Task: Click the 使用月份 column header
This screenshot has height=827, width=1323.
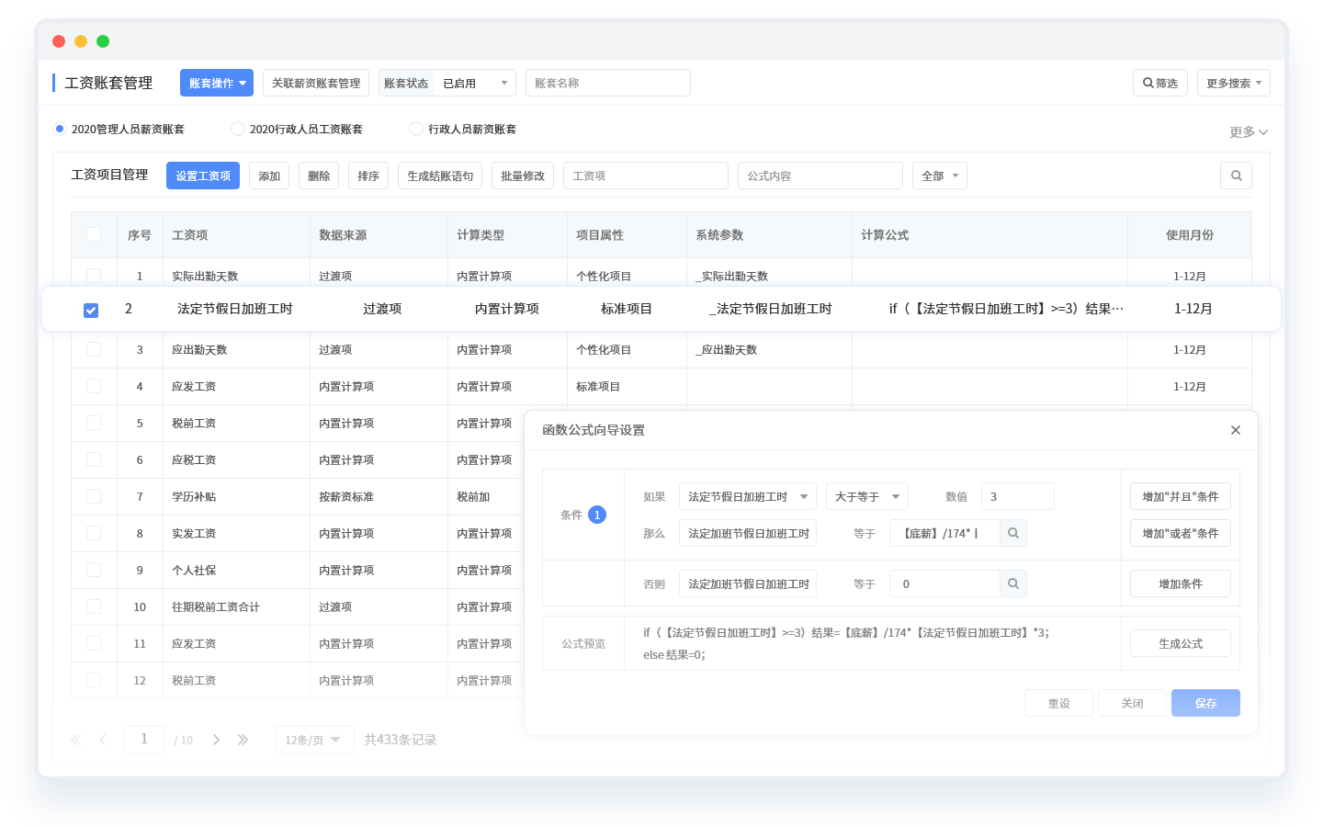Action: click(1190, 235)
